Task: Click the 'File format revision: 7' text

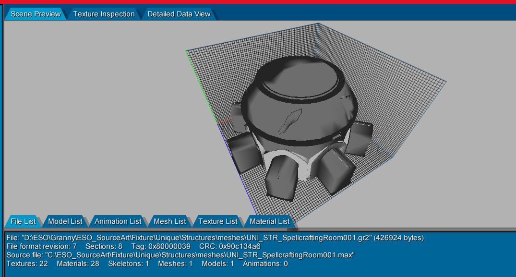Action: (x=41, y=246)
